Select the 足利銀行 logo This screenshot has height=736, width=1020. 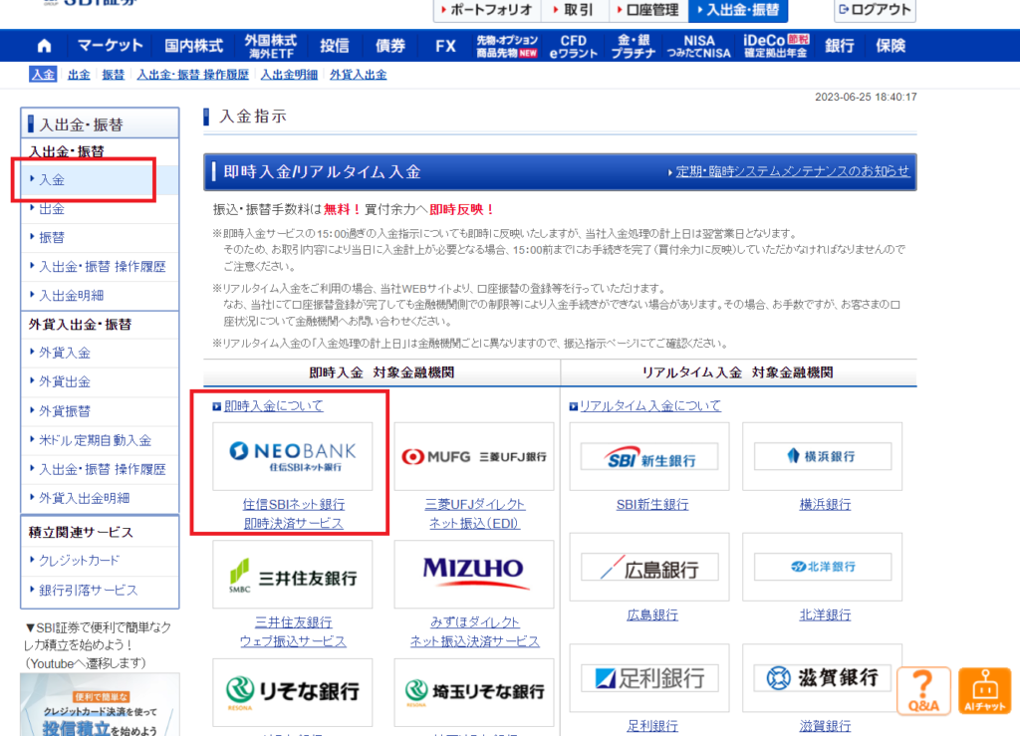(649, 678)
